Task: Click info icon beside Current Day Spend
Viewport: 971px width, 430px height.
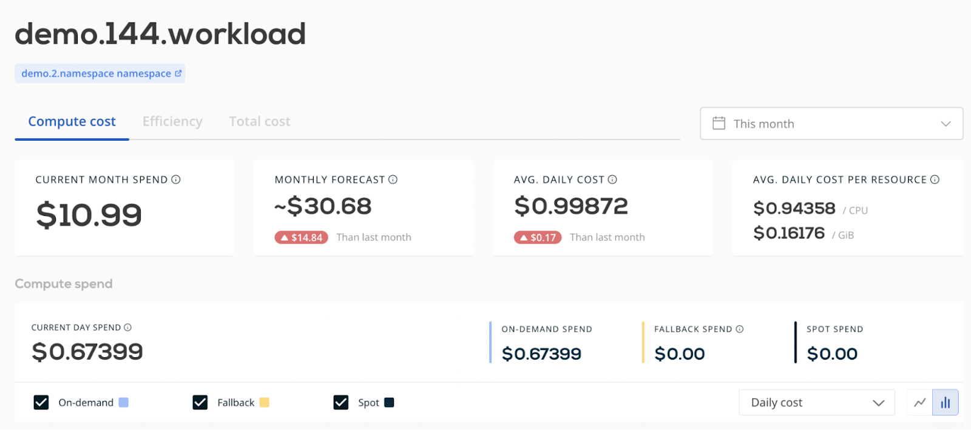Action: coord(127,328)
